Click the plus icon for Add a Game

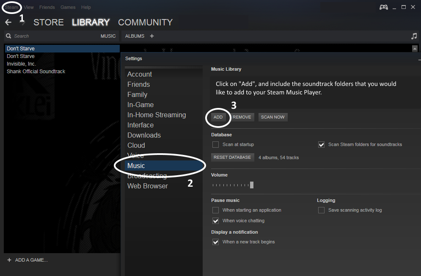pos(9,260)
